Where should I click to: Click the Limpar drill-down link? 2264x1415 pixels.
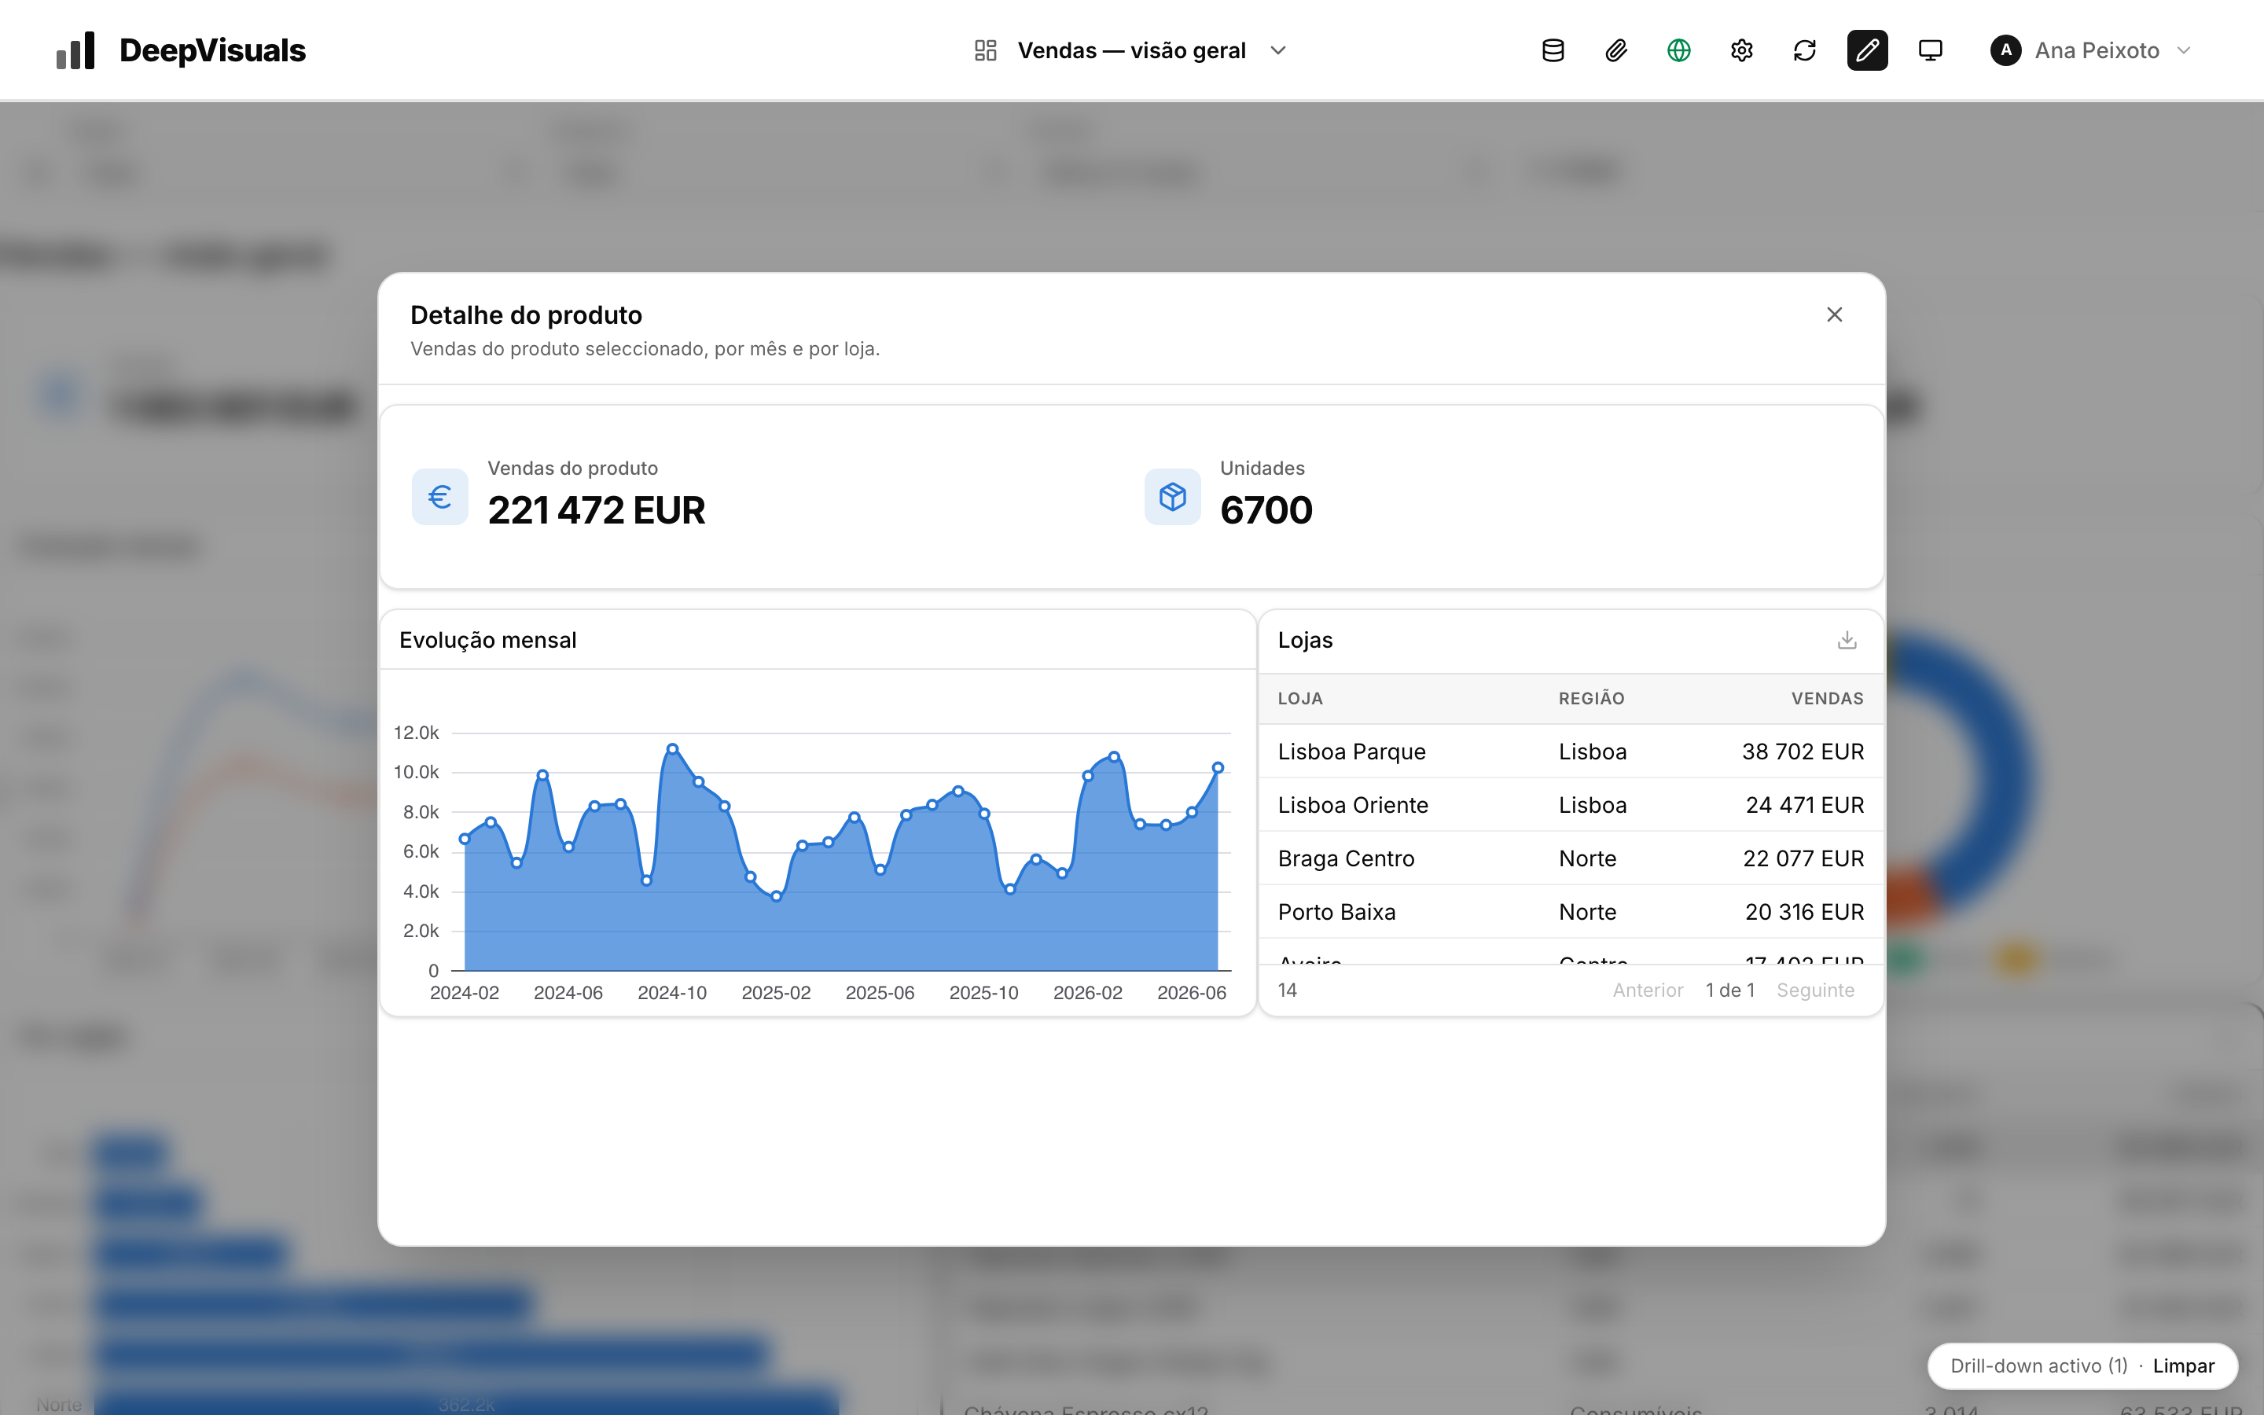pos(2184,1366)
